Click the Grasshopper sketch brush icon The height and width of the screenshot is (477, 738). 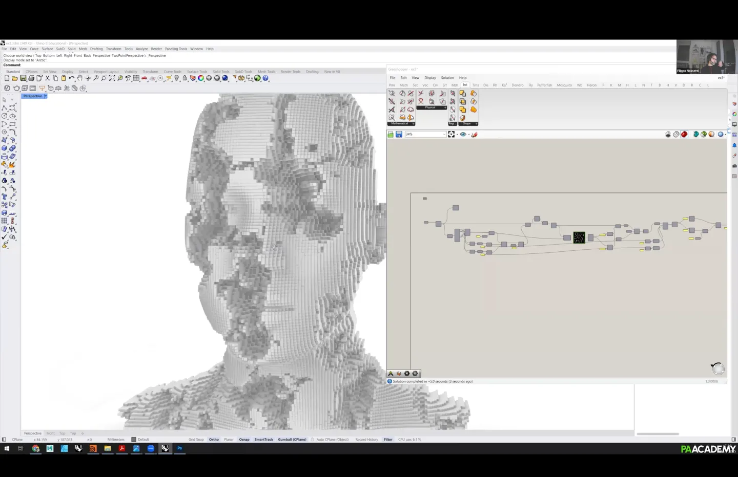tap(474, 135)
